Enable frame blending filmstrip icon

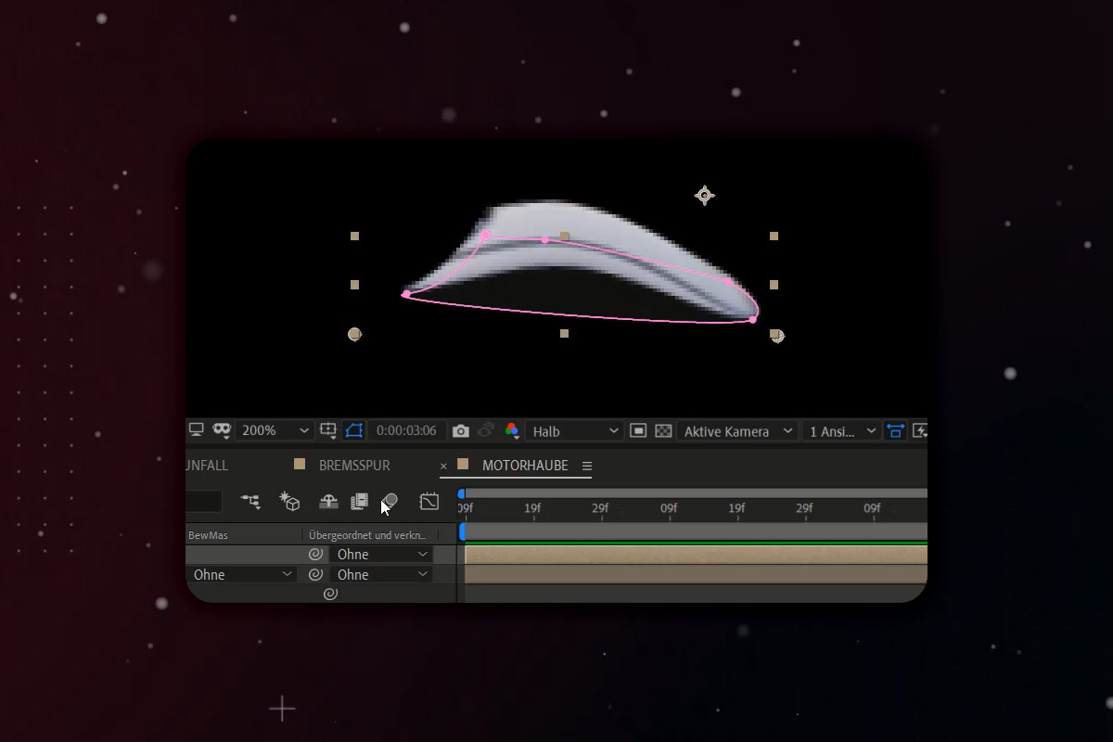tap(359, 502)
